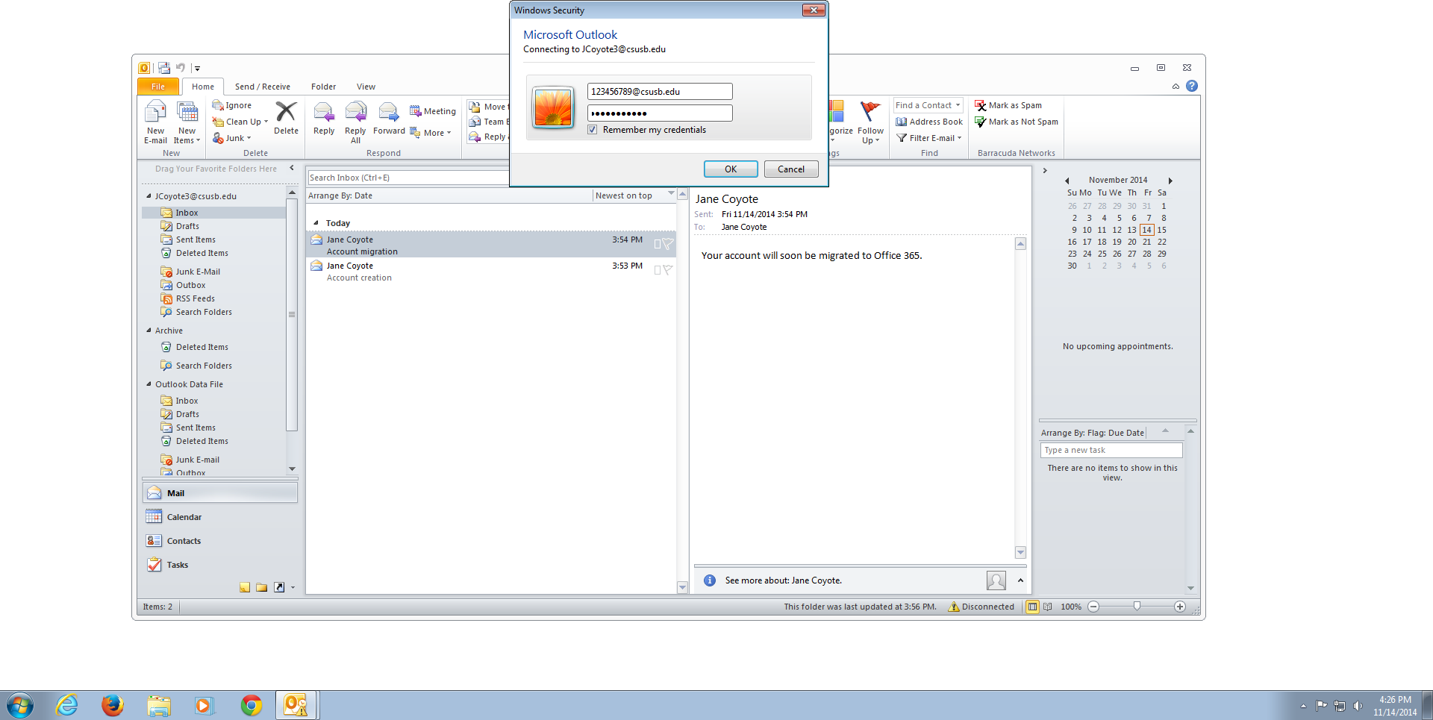
Task: Toggle Remember my credentials checkbox
Action: (x=593, y=130)
